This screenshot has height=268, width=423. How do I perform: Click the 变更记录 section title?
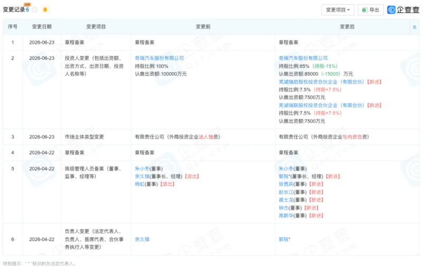14,10
